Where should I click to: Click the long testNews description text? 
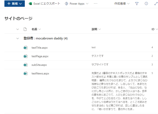(120, 91)
